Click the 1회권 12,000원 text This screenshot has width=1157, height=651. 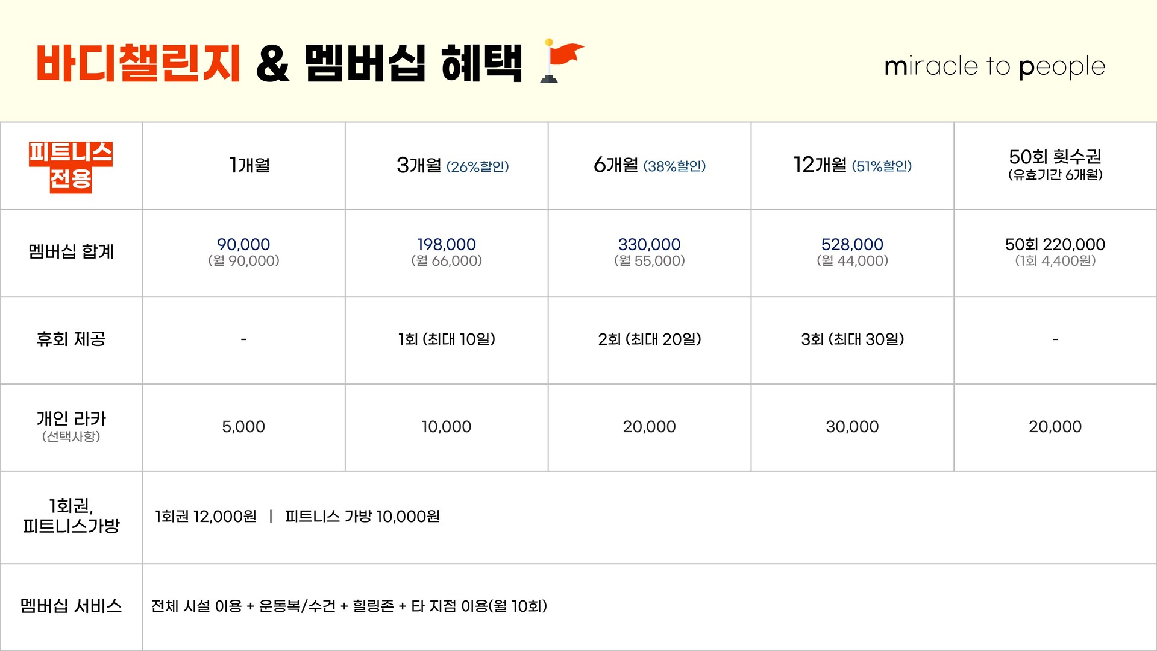coord(205,517)
